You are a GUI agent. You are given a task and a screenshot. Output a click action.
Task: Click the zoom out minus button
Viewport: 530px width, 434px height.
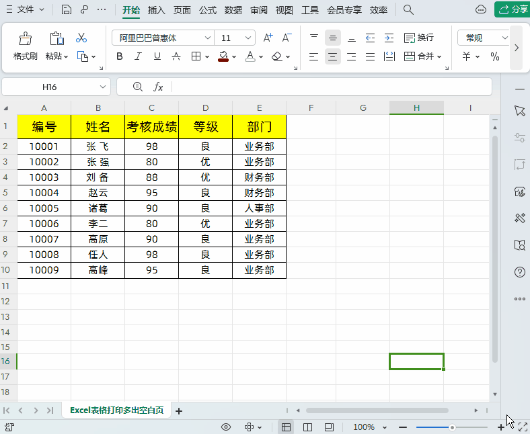coord(403,427)
